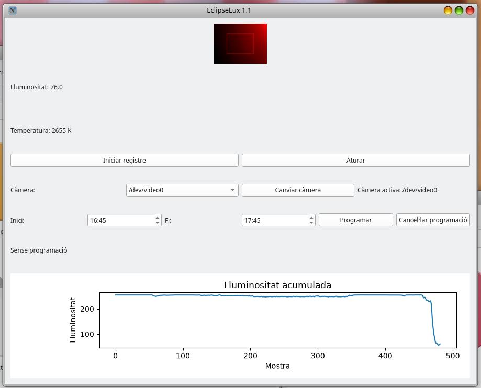Increase the Fi time with up arrow
The height and width of the screenshot is (388, 481).
click(311, 218)
